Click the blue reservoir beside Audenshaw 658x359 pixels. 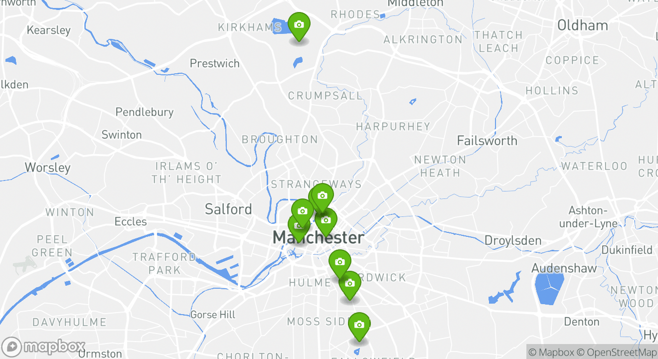(x=549, y=289)
